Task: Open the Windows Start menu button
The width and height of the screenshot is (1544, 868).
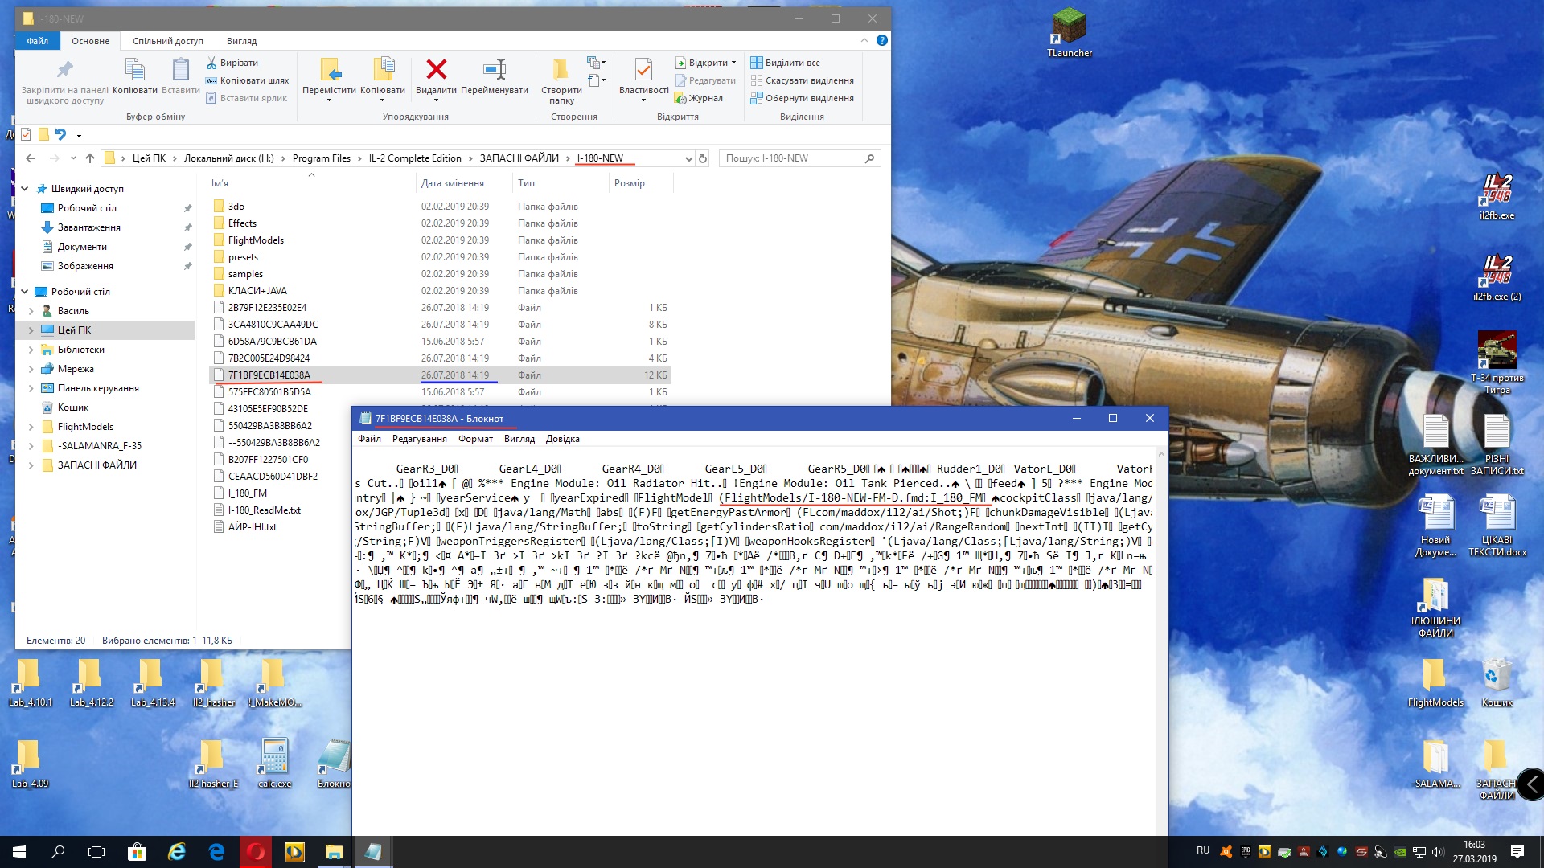Action: click(x=19, y=852)
